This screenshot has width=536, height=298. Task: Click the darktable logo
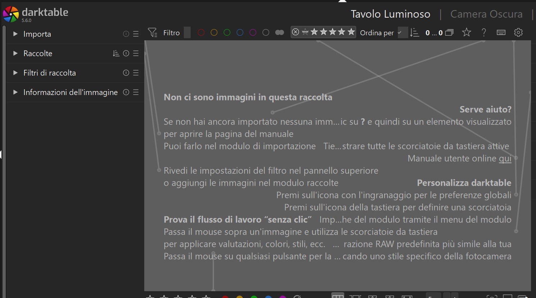pos(11,14)
